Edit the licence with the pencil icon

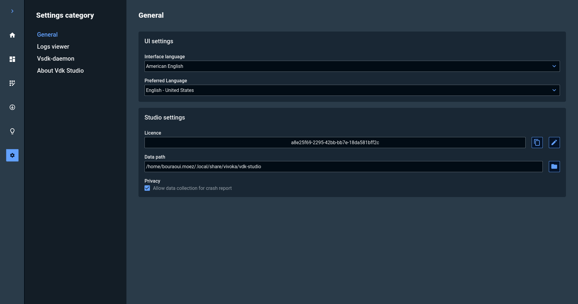click(x=554, y=142)
